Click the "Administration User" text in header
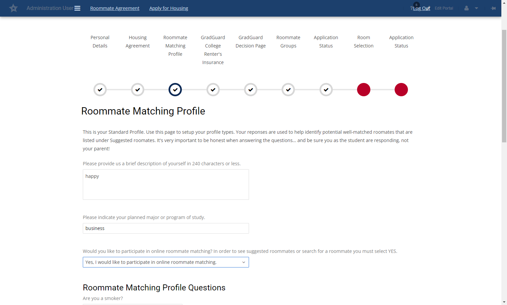Screen dimensions: 507x305 pyautogui.click(x=50, y=8)
